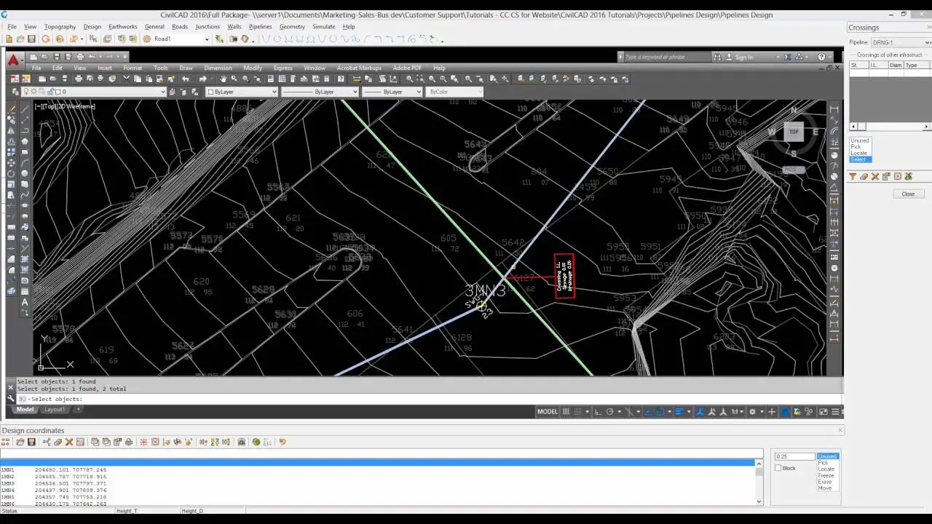Toggle grid display in status bar
The width and height of the screenshot is (932, 524).
(x=566, y=412)
